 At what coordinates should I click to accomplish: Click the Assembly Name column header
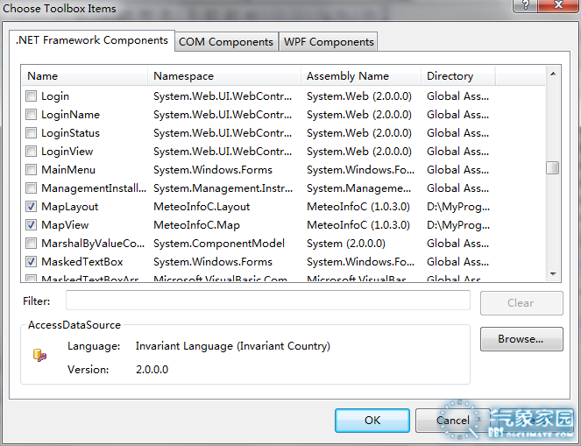360,76
